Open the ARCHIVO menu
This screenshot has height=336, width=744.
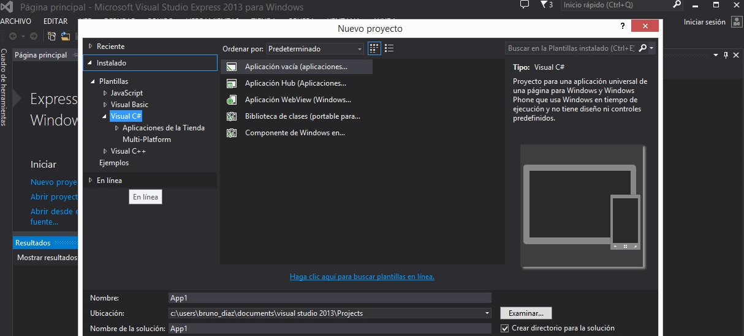click(16, 21)
